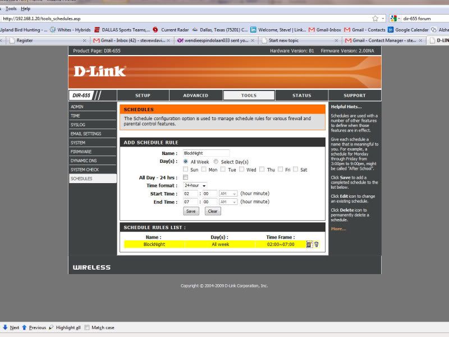The image size is (449, 337).
Task: Check the Fri day checkbox
Action: pyautogui.click(x=280, y=170)
